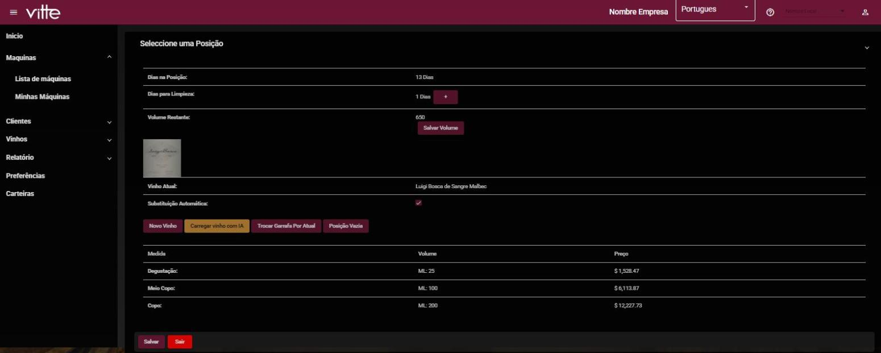
Task: Open Lista de máquinas
Action: (43, 79)
